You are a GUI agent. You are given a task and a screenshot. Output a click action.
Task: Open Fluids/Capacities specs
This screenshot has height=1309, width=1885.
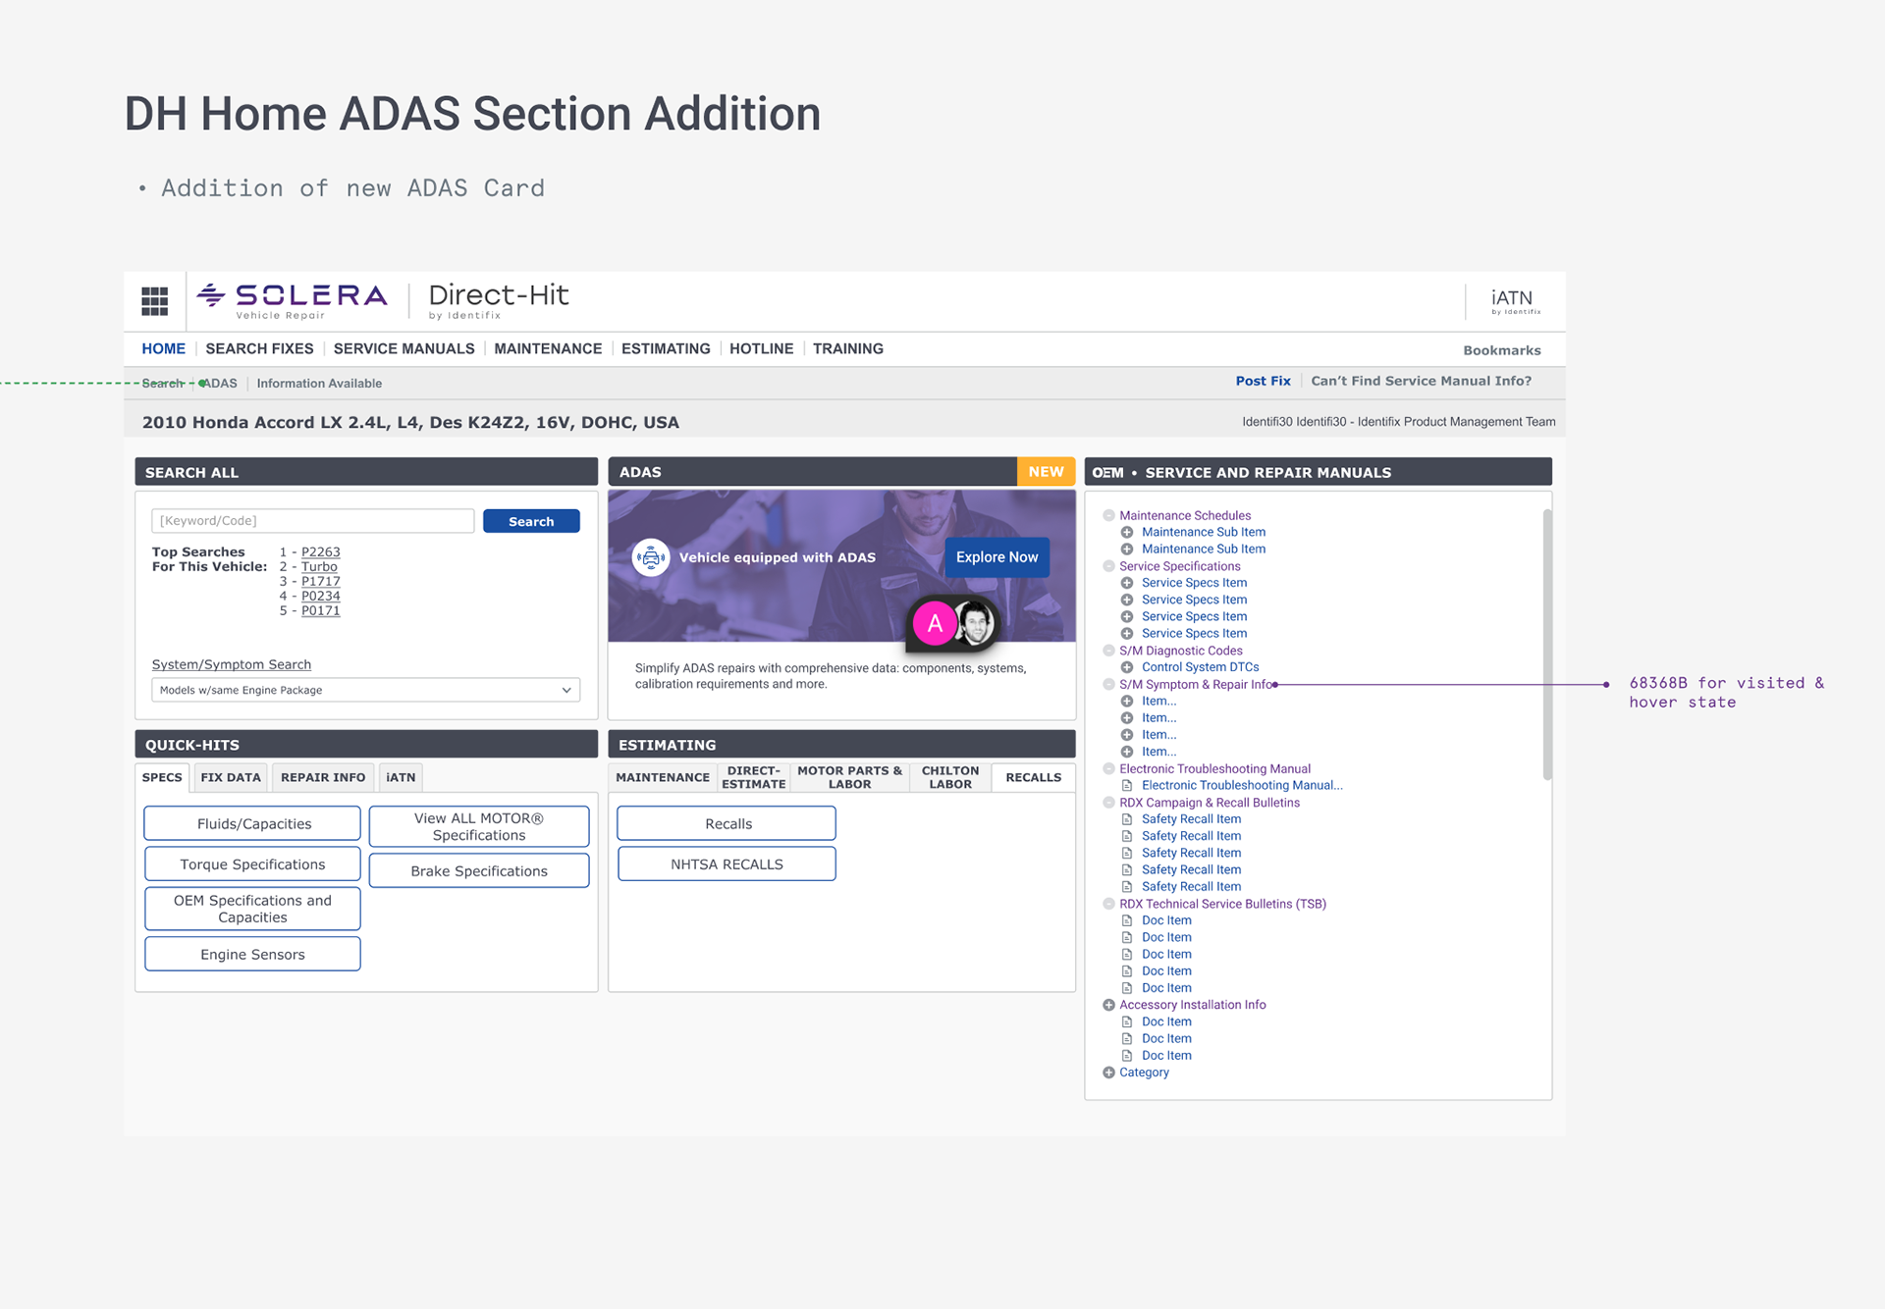[253, 824]
